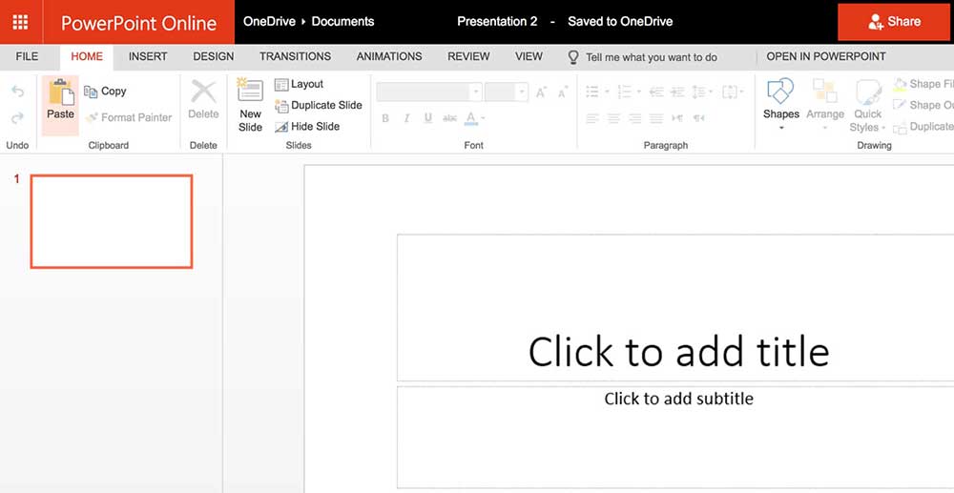Click the Redo arrow icon
Viewport: 954px width, 493px height.
click(17, 118)
